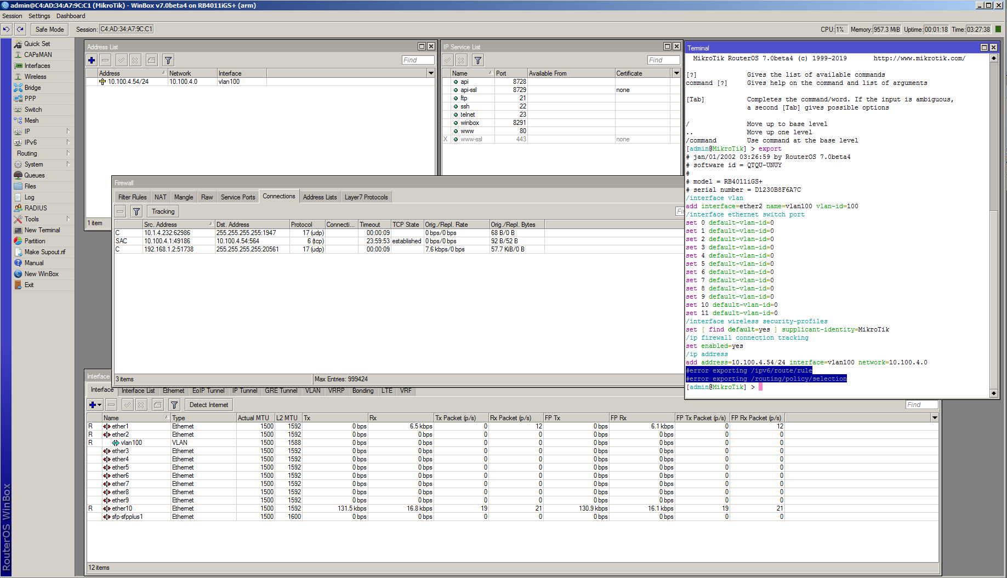Switch to the NAT tab in Firewall

click(160, 197)
